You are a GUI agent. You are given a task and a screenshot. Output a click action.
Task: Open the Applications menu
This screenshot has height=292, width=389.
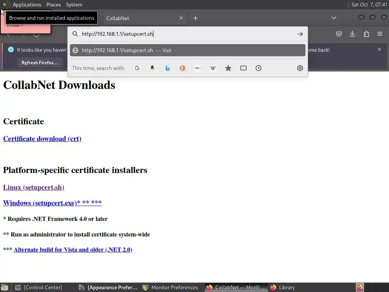point(27,5)
